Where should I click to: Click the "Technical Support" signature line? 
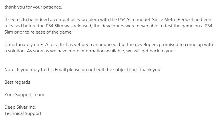[23, 113]
